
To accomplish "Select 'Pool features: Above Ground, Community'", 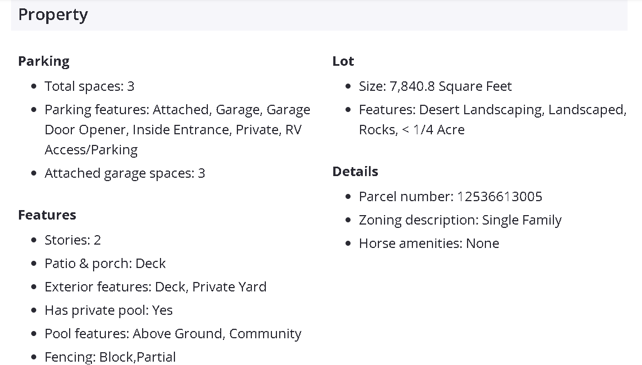I will coord(173,334).
